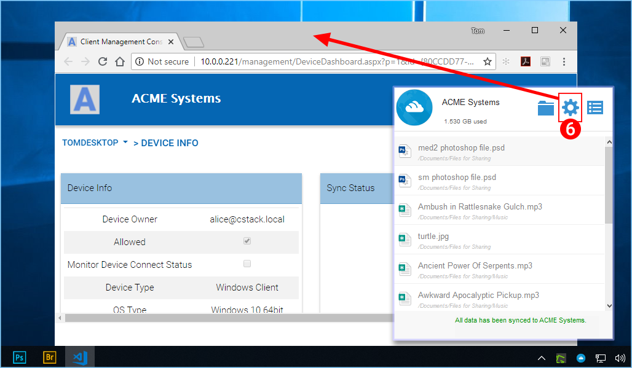The image size is (632, 368).
Task: Toggle the Allowed checkbox
Action: [247, 241]
